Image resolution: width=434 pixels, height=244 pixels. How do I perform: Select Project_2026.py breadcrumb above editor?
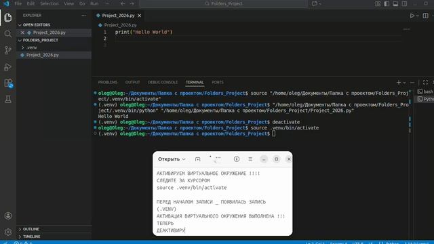pos(121,25)
